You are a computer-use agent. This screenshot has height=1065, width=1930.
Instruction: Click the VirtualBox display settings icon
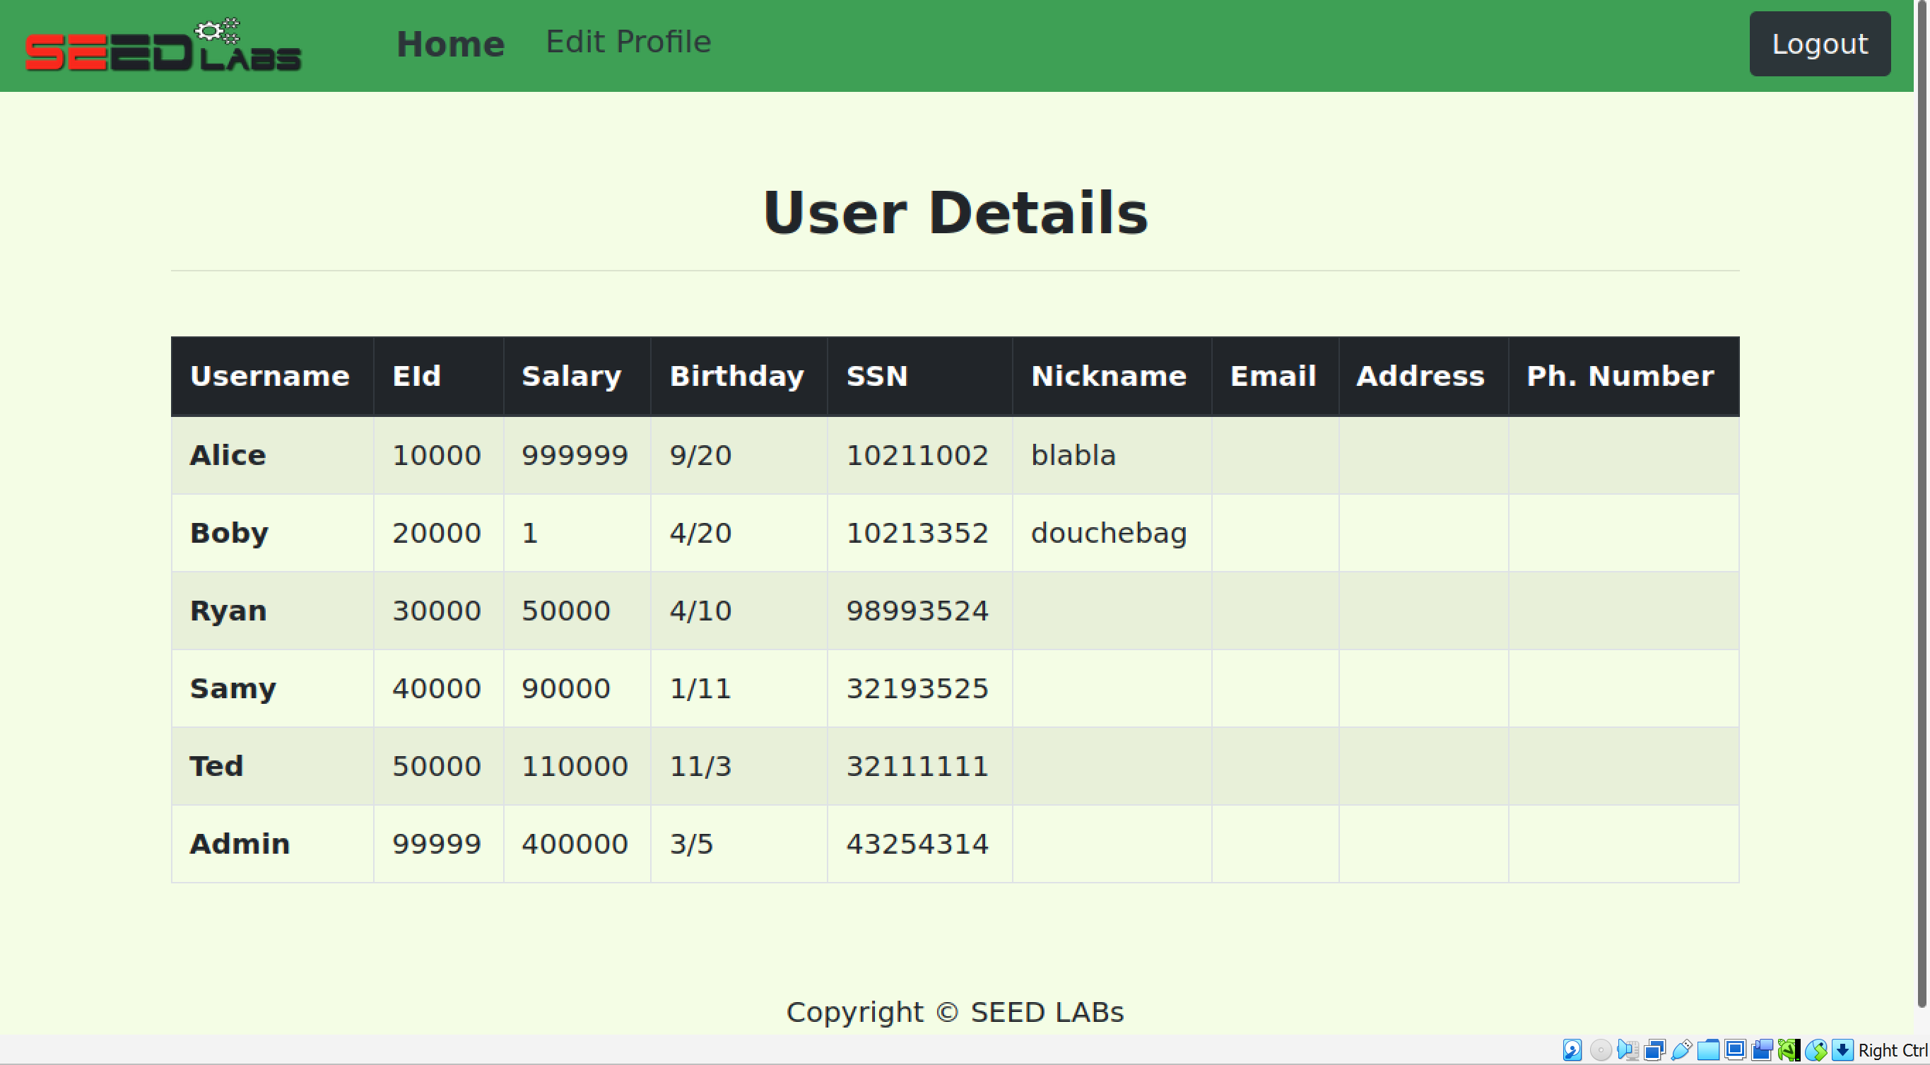(1735, 1050)
